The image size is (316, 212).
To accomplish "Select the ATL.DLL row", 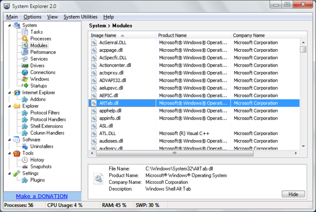I will (x=194, y=134).
